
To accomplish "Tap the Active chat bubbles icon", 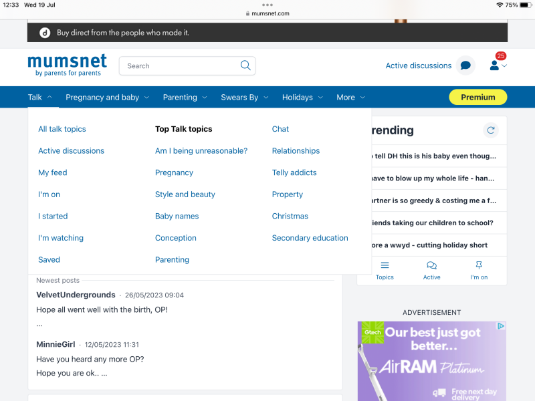I will point(431,265).
